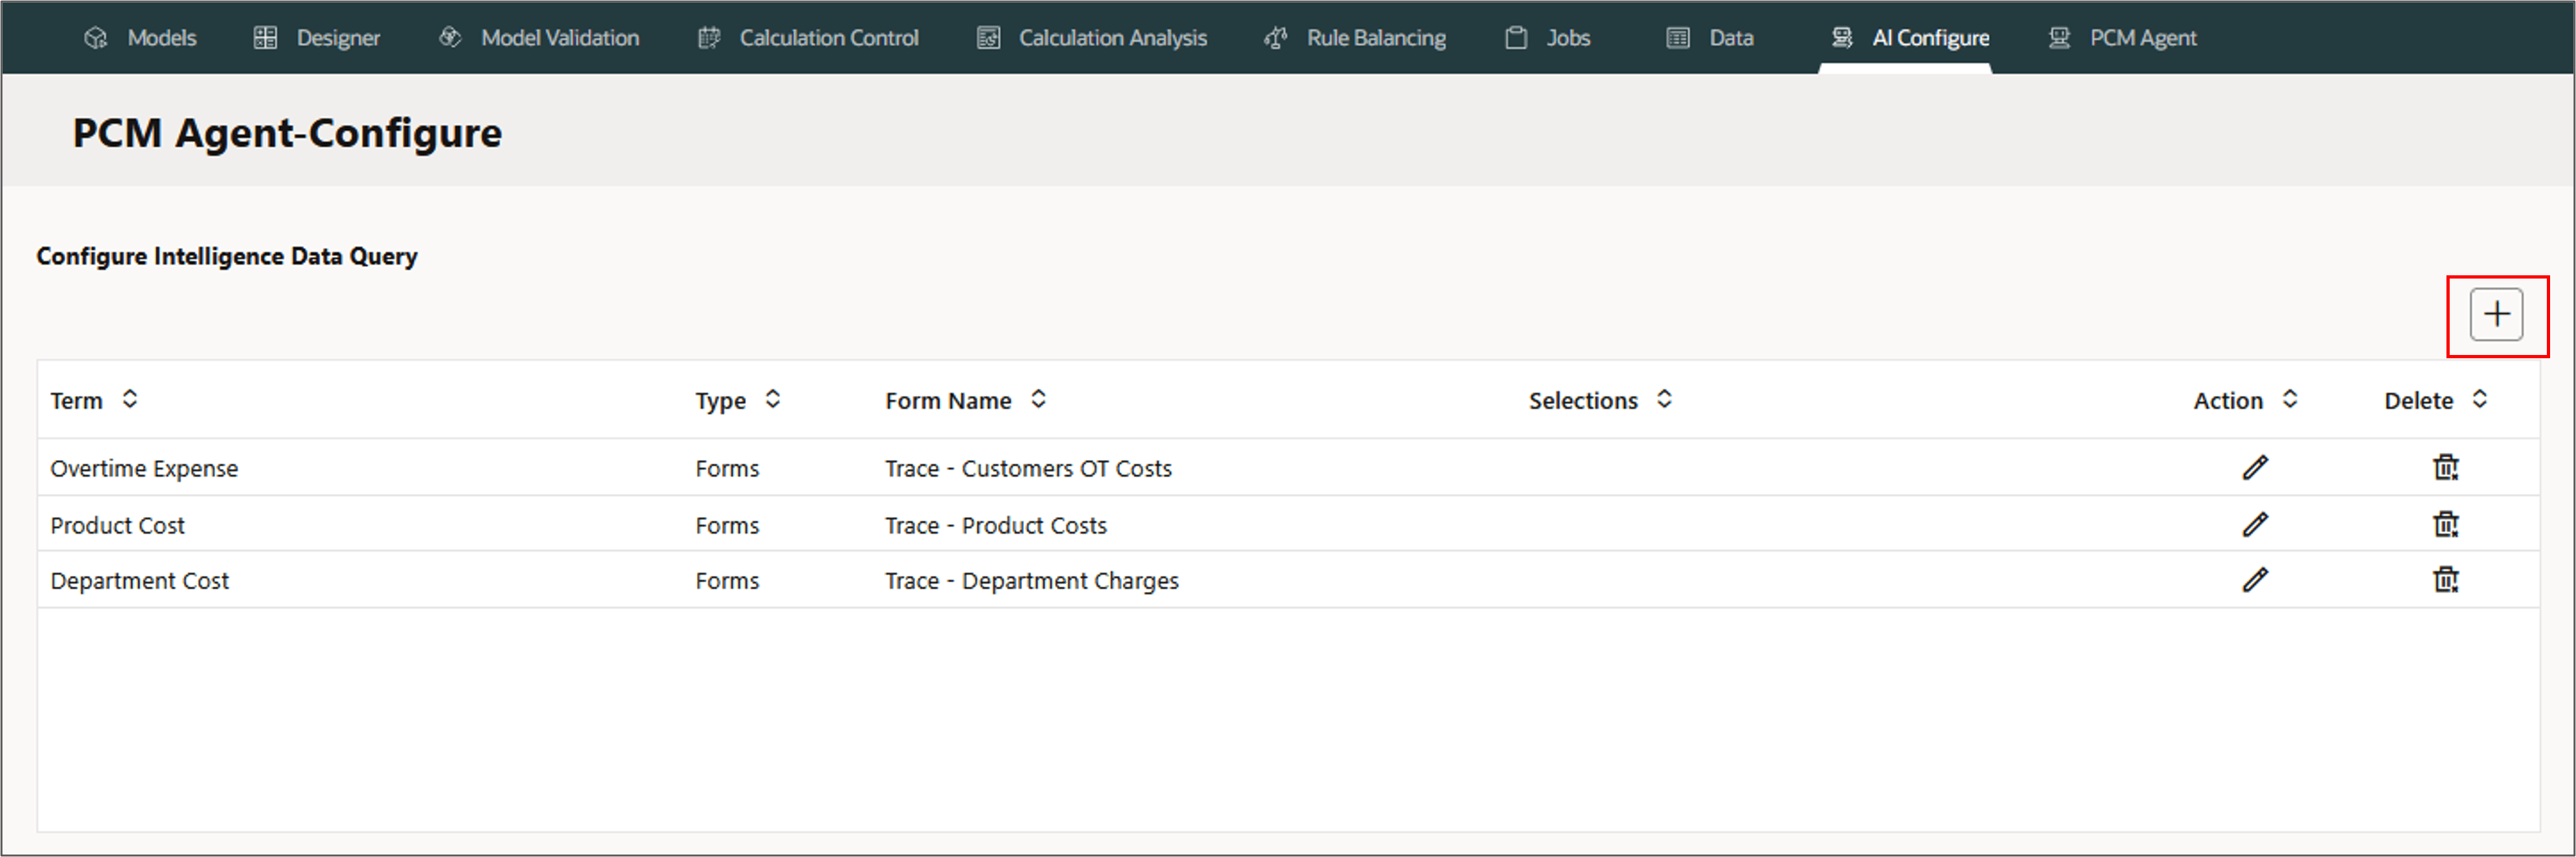Delete the Department Cost row trash icon

coord(2445,580)
